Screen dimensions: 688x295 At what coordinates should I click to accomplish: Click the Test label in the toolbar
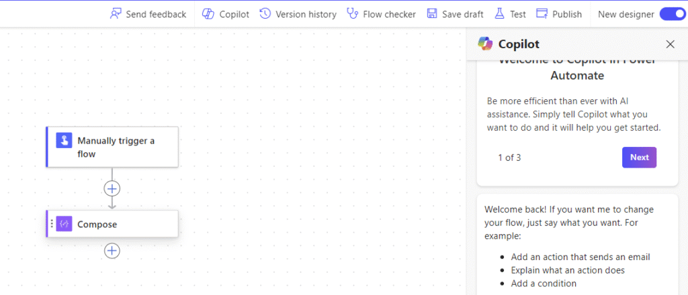518,15
